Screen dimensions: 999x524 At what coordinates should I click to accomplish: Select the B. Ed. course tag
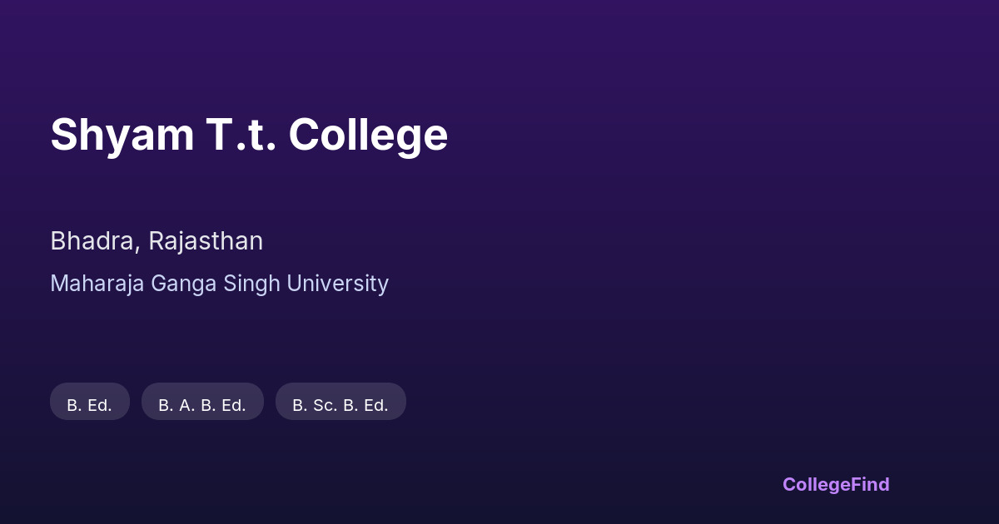90,405
